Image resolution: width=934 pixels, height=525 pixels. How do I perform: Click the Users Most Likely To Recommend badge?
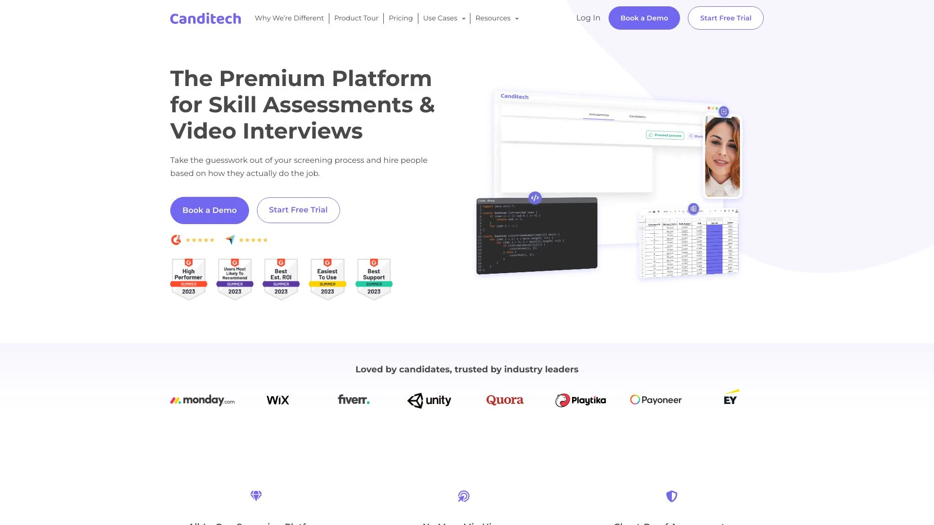point(235,277)
